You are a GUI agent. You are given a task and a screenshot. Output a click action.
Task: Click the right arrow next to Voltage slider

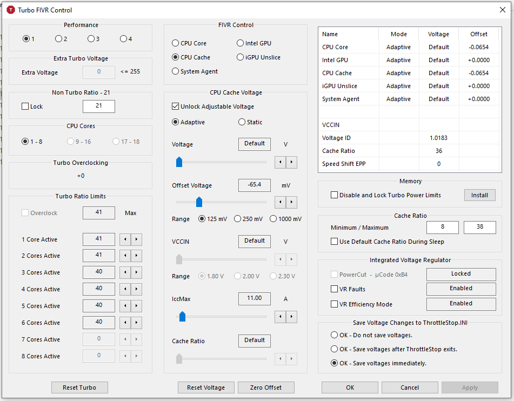coord(291,162)
